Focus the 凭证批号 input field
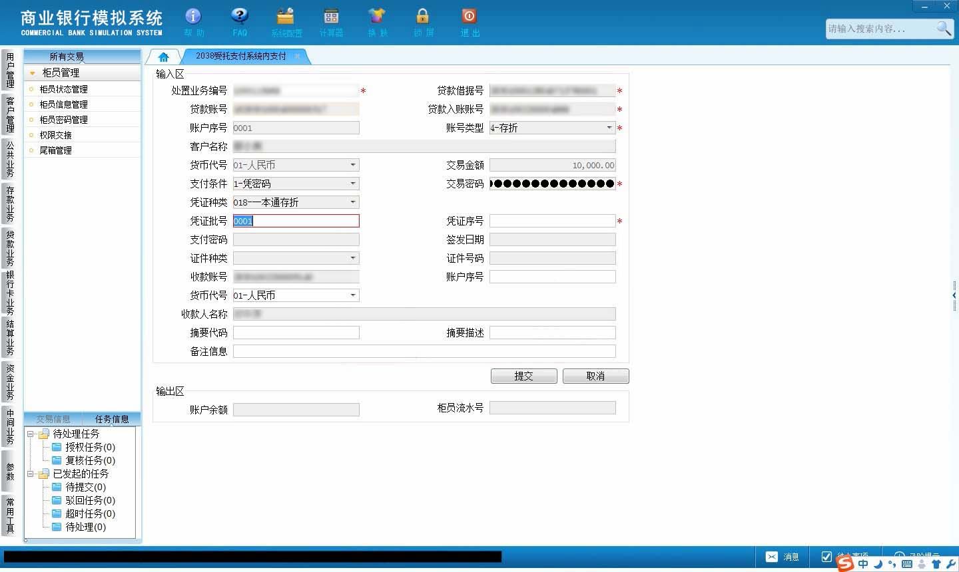 click(296, 221)
